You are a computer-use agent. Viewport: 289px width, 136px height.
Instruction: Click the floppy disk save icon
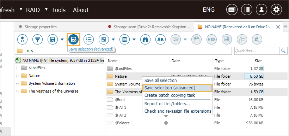[x=53, y=39]
